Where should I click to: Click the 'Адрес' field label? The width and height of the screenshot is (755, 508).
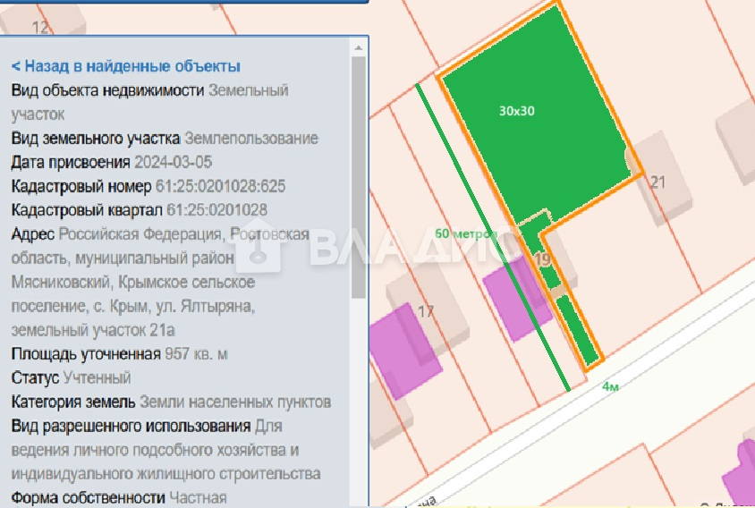(33, 234)
